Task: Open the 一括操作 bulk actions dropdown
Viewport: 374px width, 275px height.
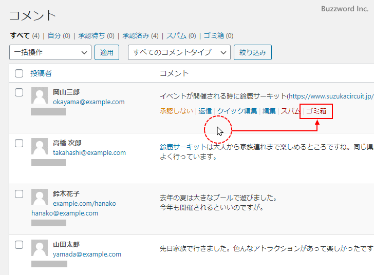Action: (x=50, y=52)
